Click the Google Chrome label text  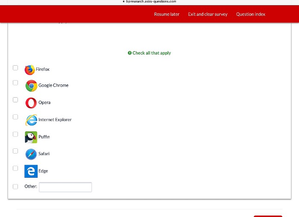(53, 85)
